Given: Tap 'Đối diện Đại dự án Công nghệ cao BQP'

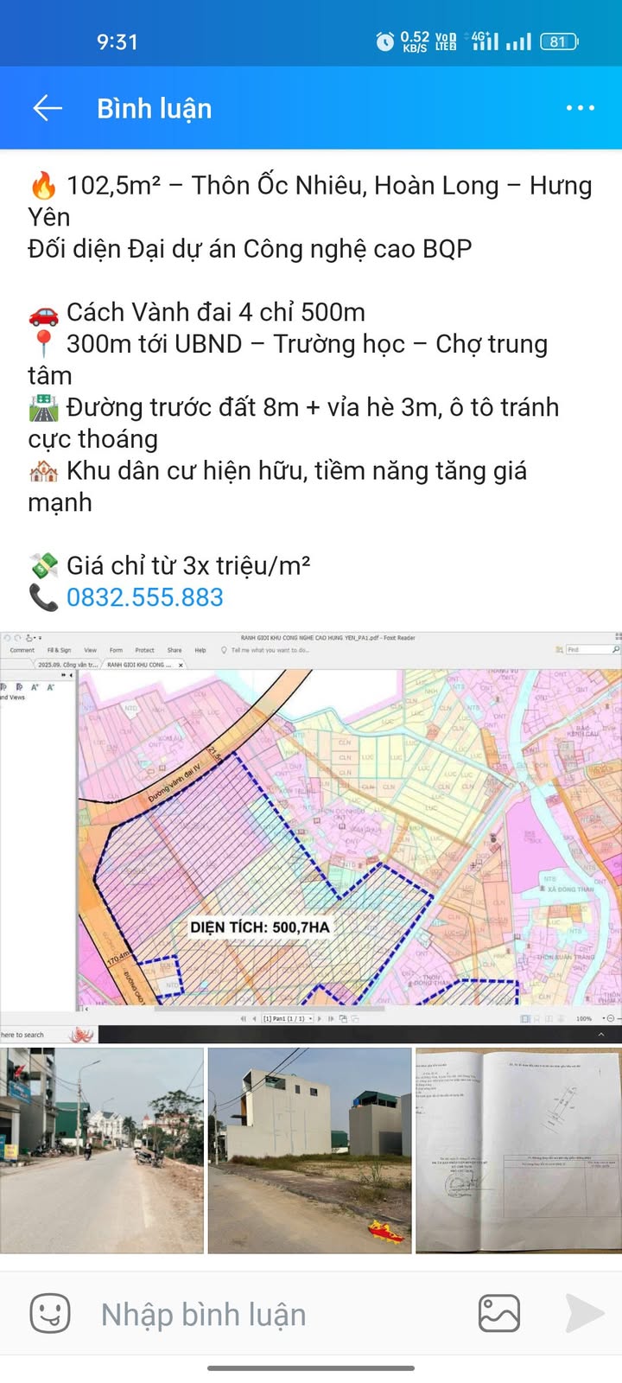Looking at the screenshot, I should [x=250, y=249].
